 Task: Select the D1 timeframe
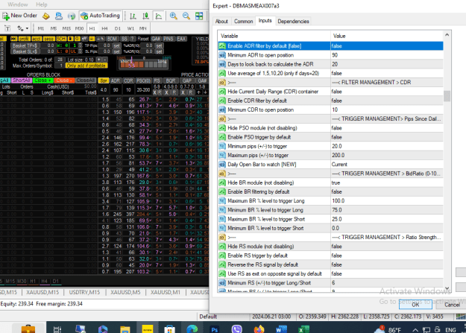118,28
